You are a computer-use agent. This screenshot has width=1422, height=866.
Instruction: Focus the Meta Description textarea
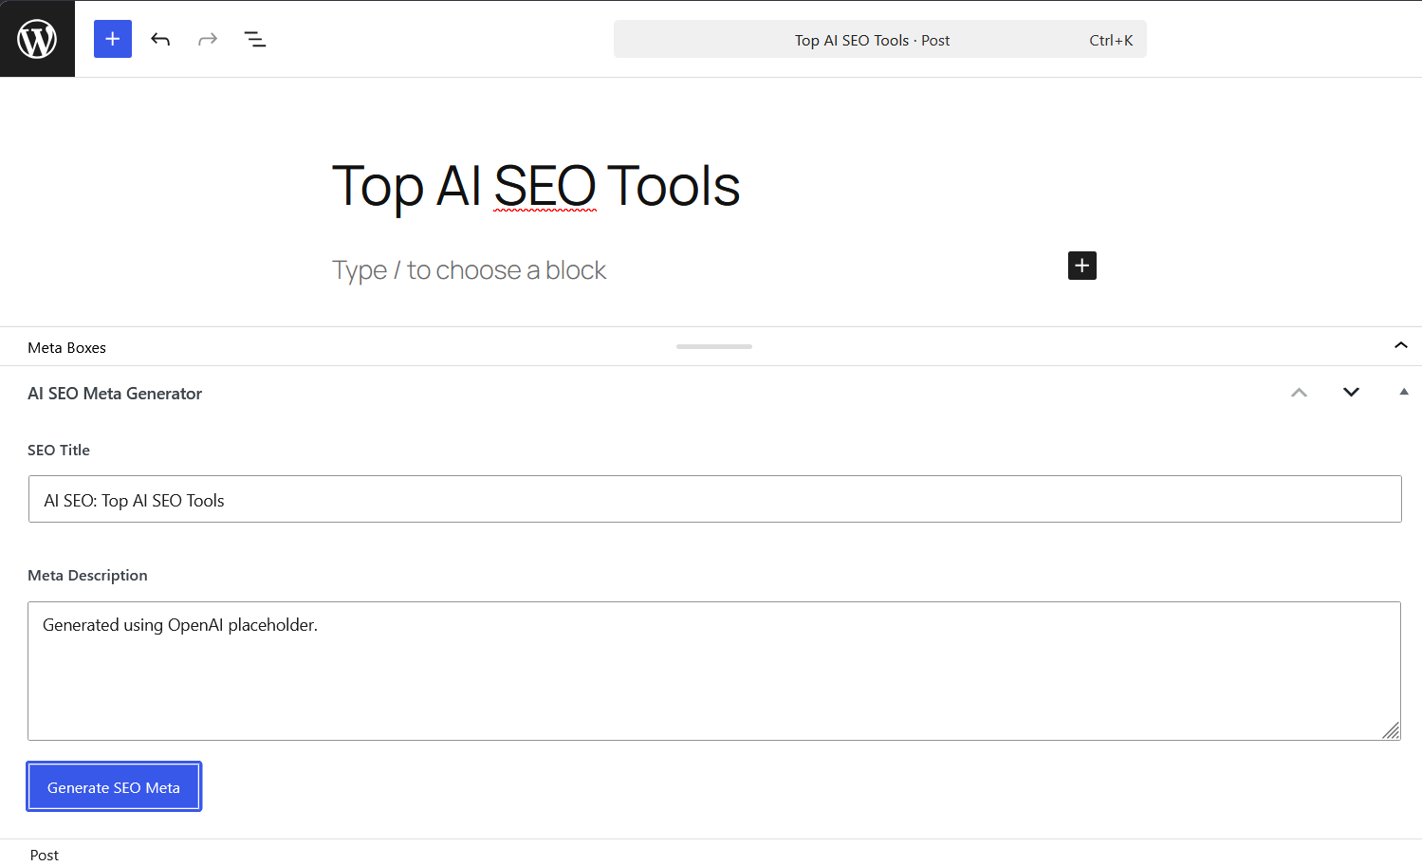click(x=714, y=671)
